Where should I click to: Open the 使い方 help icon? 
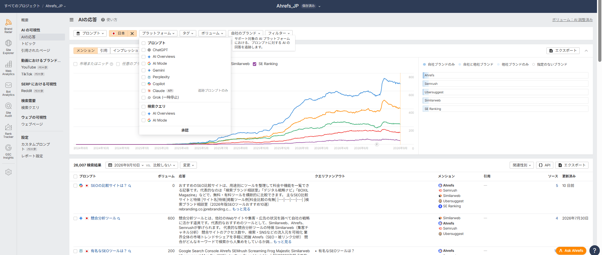103,20
